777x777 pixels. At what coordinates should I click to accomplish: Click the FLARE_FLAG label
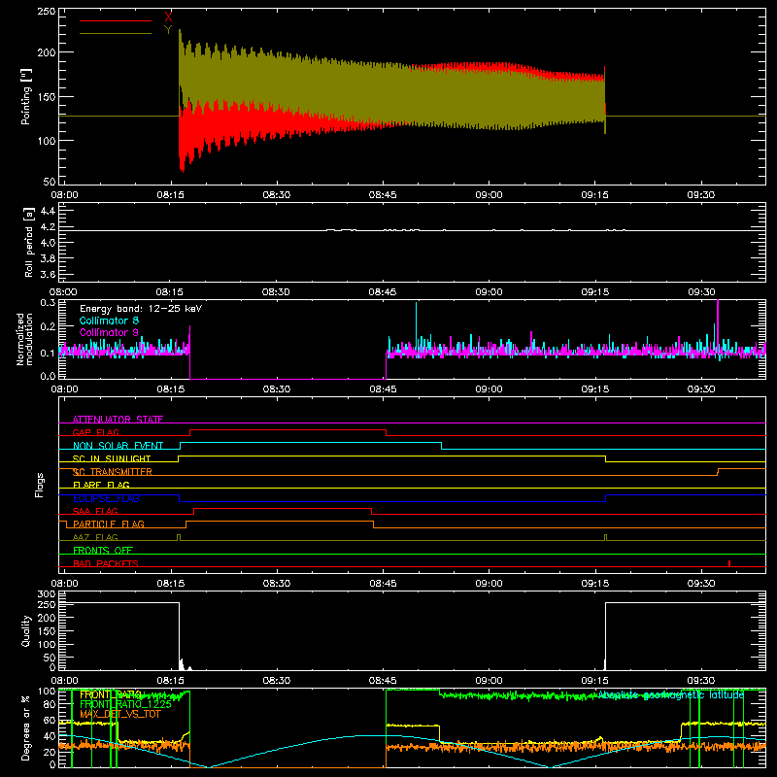[101, 485]
